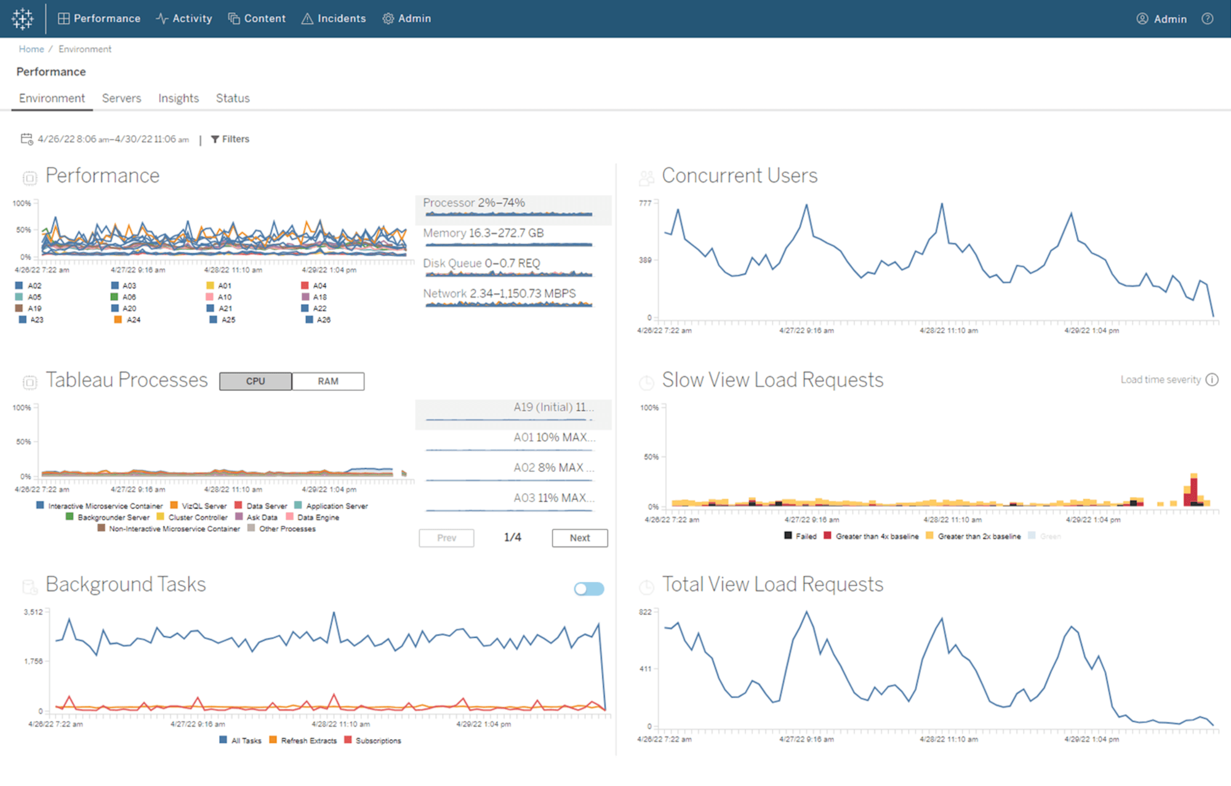The width and height of the screenshot is (1231, 786).
Task: Select the Insights tab
Action: click(176, 98)
